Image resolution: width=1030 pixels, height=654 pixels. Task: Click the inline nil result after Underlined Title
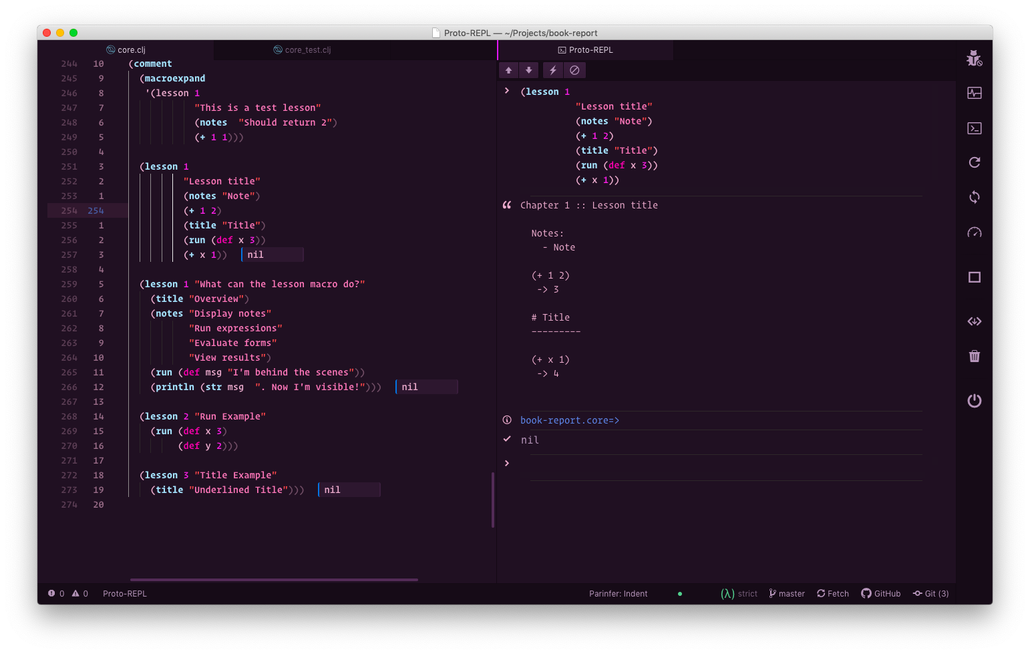tap(349, 490)
